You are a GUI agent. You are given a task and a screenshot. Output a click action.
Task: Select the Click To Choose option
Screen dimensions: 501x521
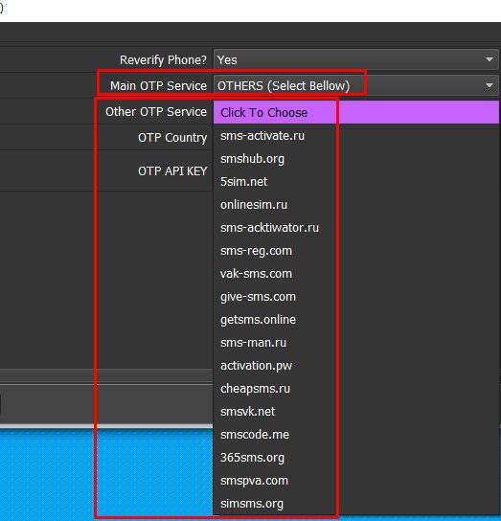[356, 112]
